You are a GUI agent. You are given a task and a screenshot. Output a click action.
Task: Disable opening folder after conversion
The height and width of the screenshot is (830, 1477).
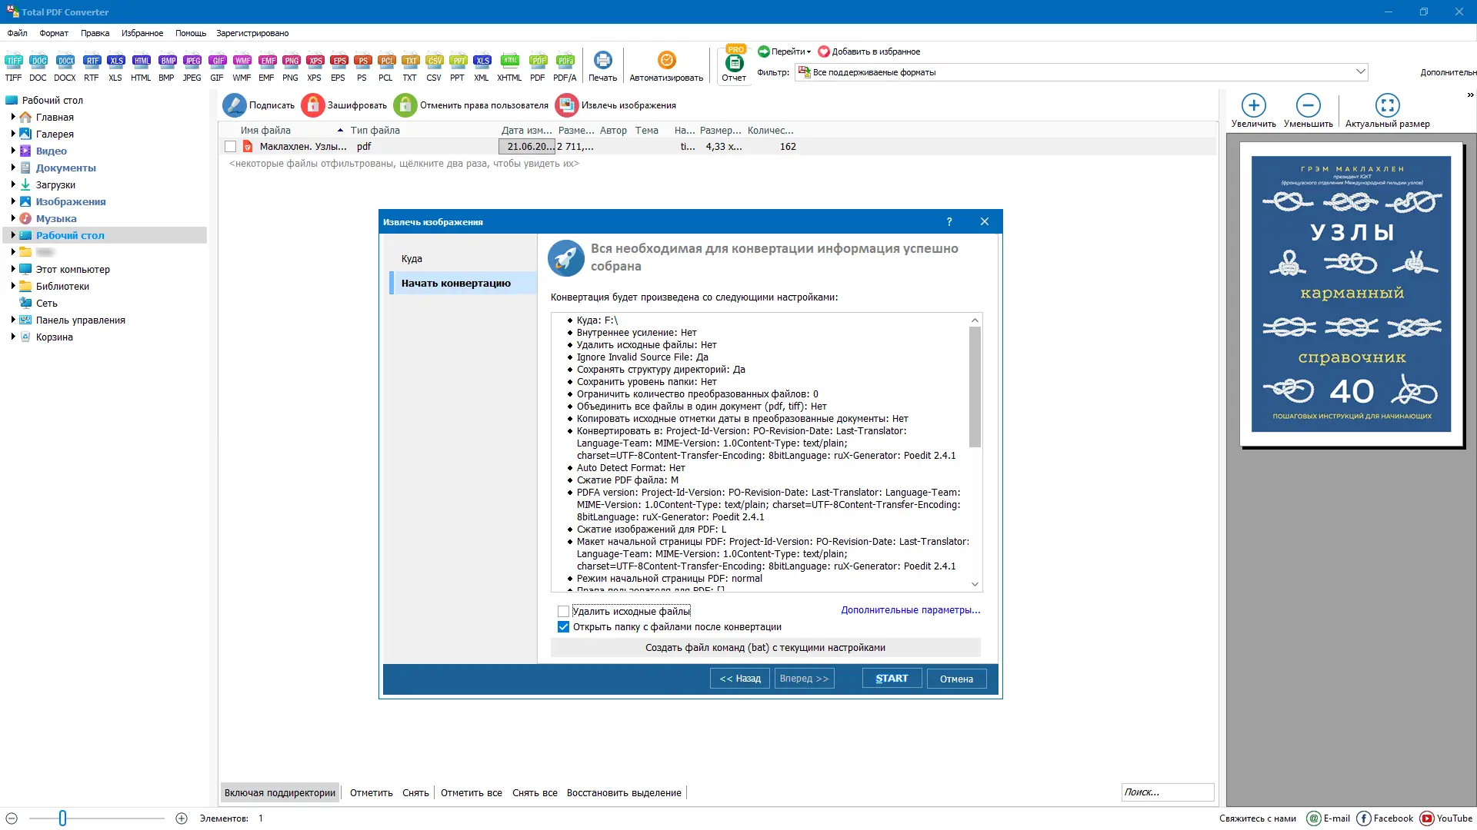(564, 627)
